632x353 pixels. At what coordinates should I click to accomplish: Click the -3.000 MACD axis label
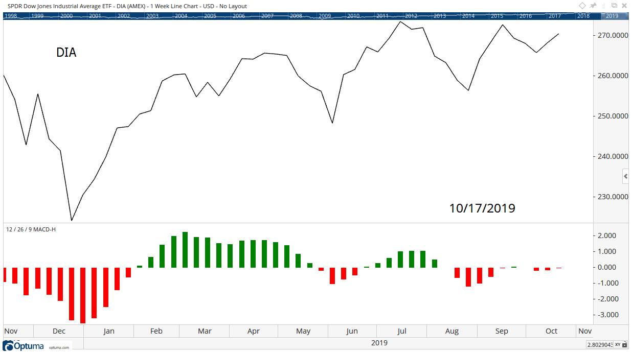coord(608,315)
